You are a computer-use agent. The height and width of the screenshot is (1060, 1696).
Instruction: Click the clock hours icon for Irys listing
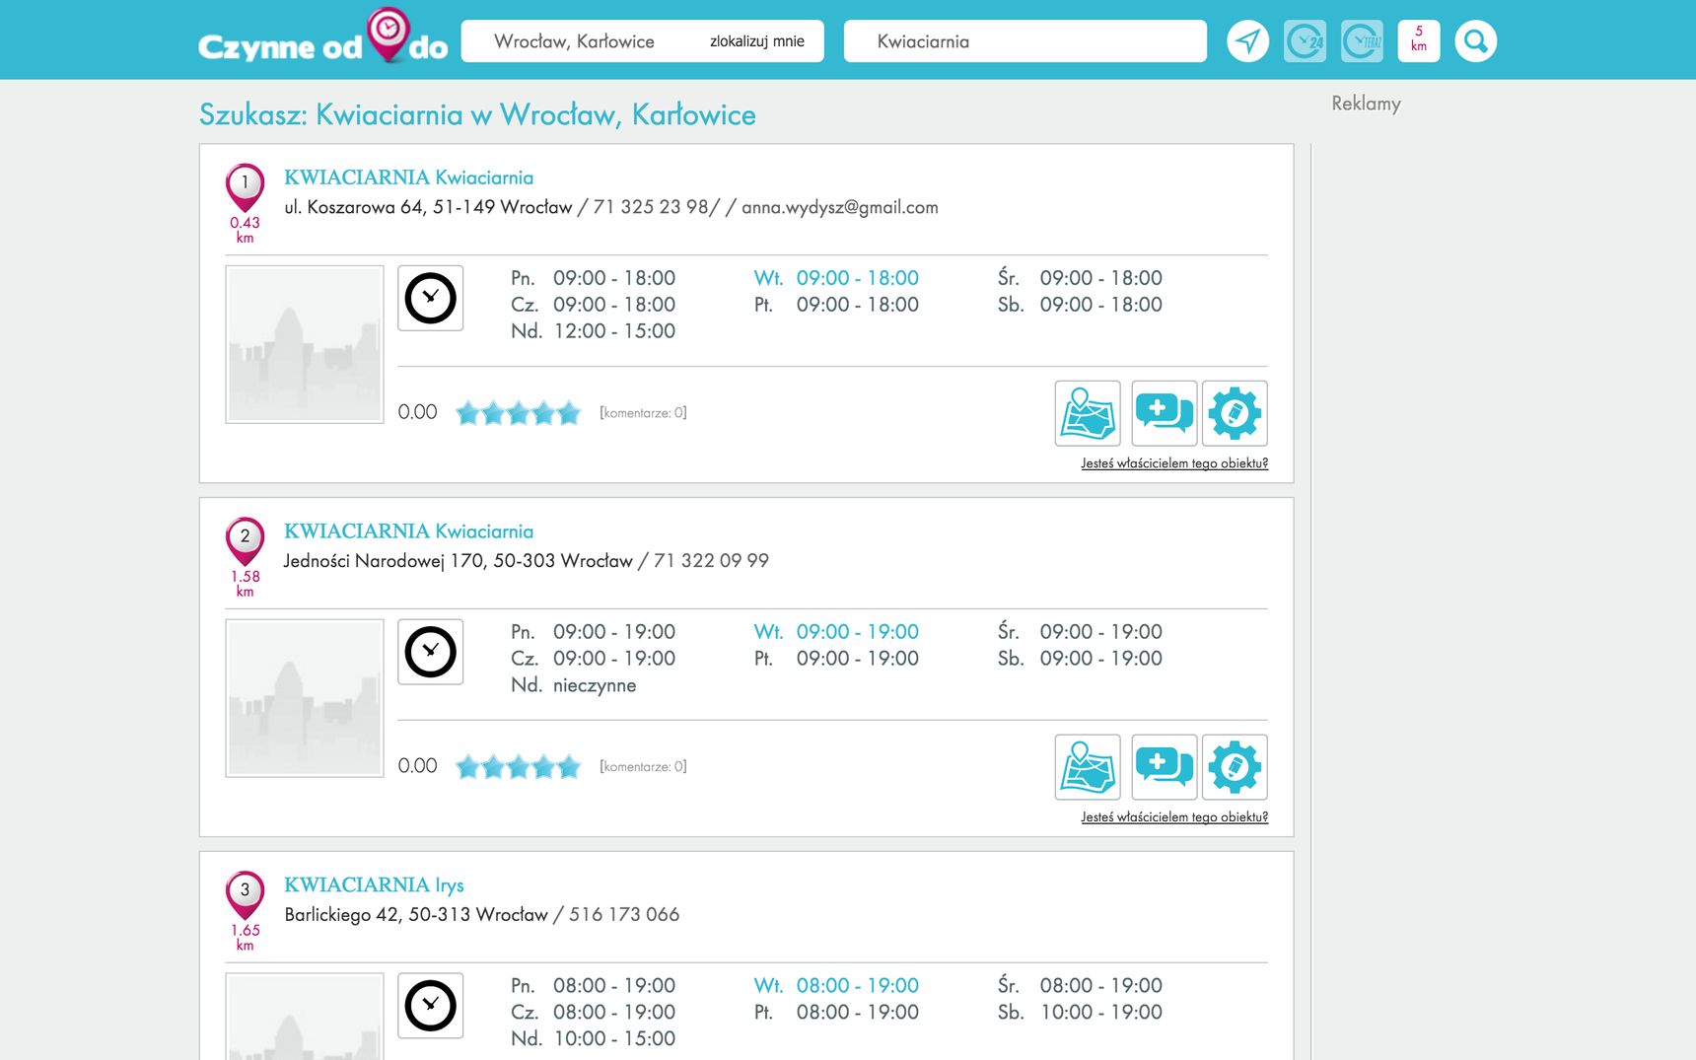[431, 1006]
